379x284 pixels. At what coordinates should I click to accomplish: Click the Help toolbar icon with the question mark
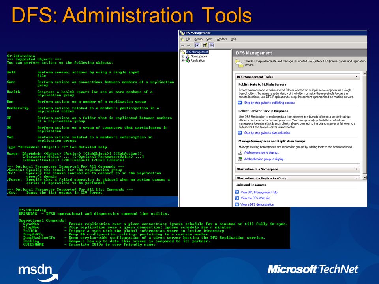pos(205,45)
